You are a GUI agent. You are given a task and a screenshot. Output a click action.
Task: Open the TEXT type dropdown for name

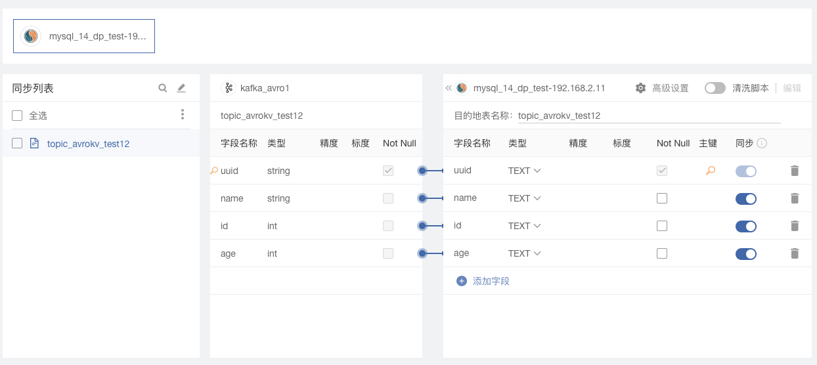coord(524,198)
